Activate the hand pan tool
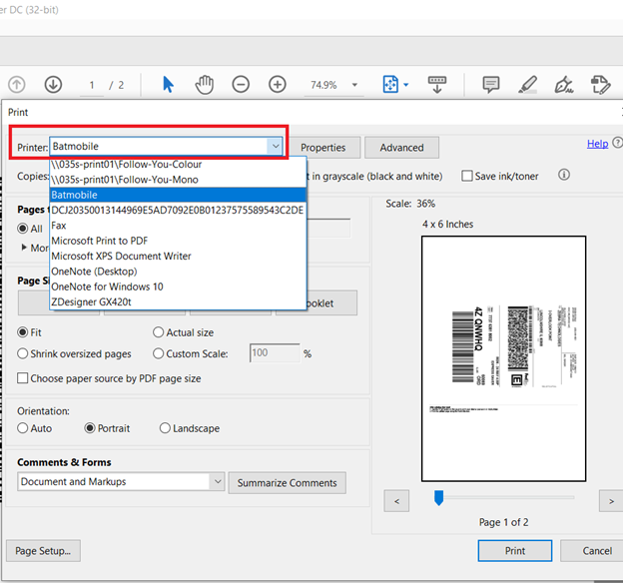 (204, 85)
